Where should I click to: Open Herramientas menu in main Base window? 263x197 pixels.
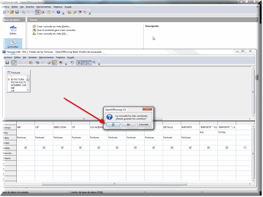(44, 7)
